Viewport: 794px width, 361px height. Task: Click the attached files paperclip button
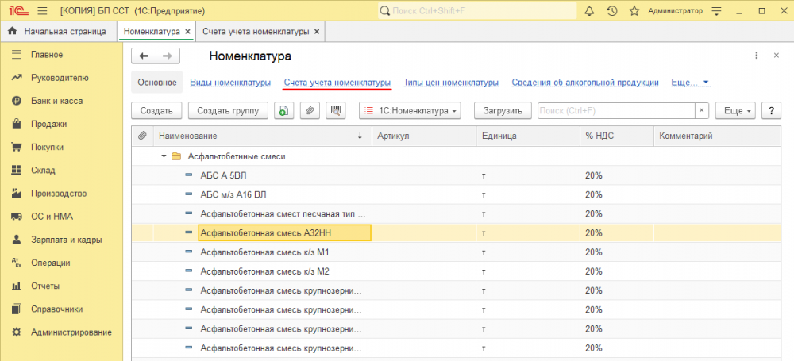click(x=310, y=111)
